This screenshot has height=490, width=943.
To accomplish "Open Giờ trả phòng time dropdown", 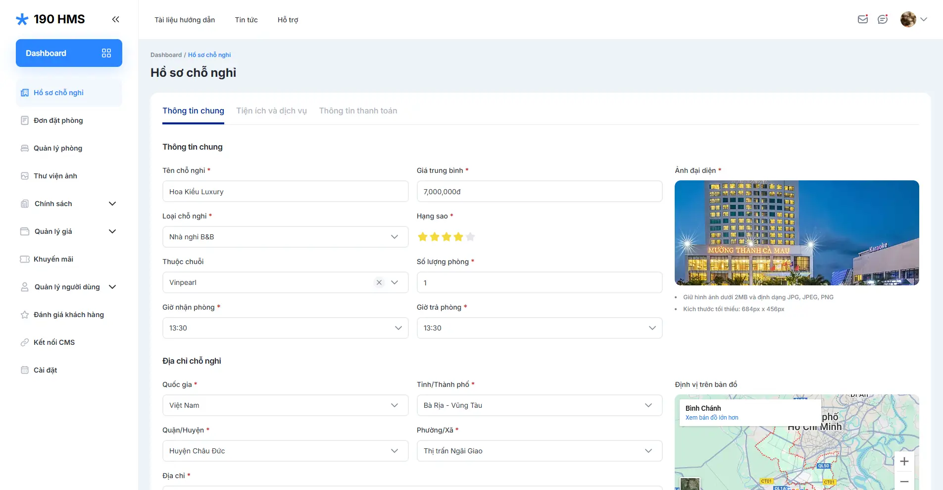I will [x=539, y=328].
